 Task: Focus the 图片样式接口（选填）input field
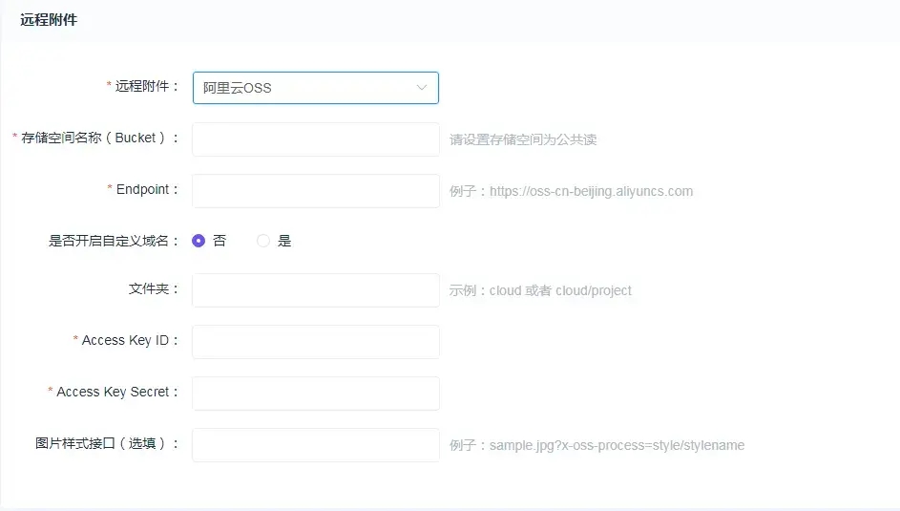coord(315,445)
